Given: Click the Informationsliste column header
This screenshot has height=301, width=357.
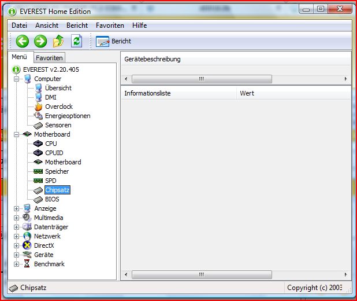Looking at the screenshot, I should 178,93.
